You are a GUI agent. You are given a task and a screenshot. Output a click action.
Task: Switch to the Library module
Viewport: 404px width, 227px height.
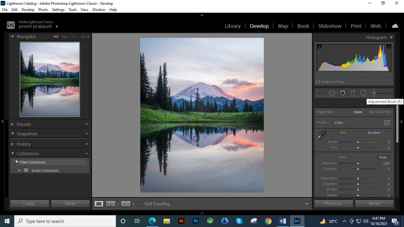pyautogui.click(x=232, y=26)
